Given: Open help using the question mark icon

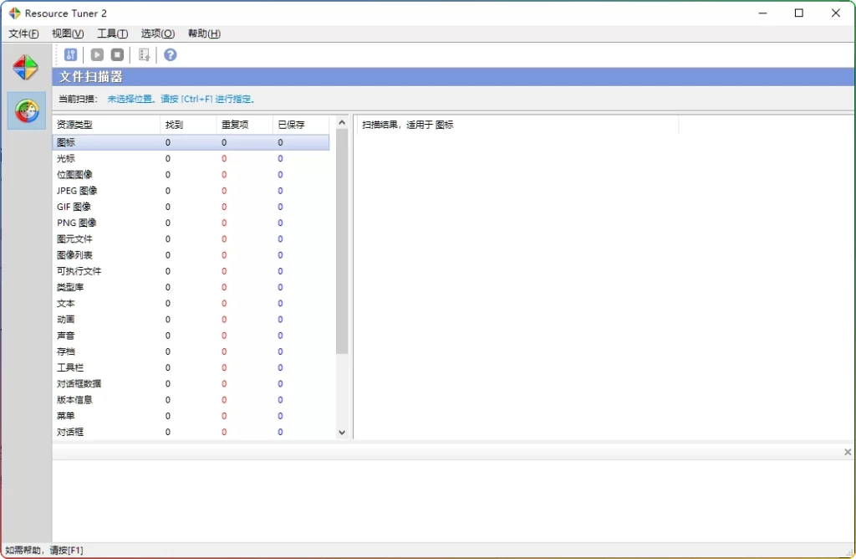Looking at the screenshot, I should tap(170, 54).
